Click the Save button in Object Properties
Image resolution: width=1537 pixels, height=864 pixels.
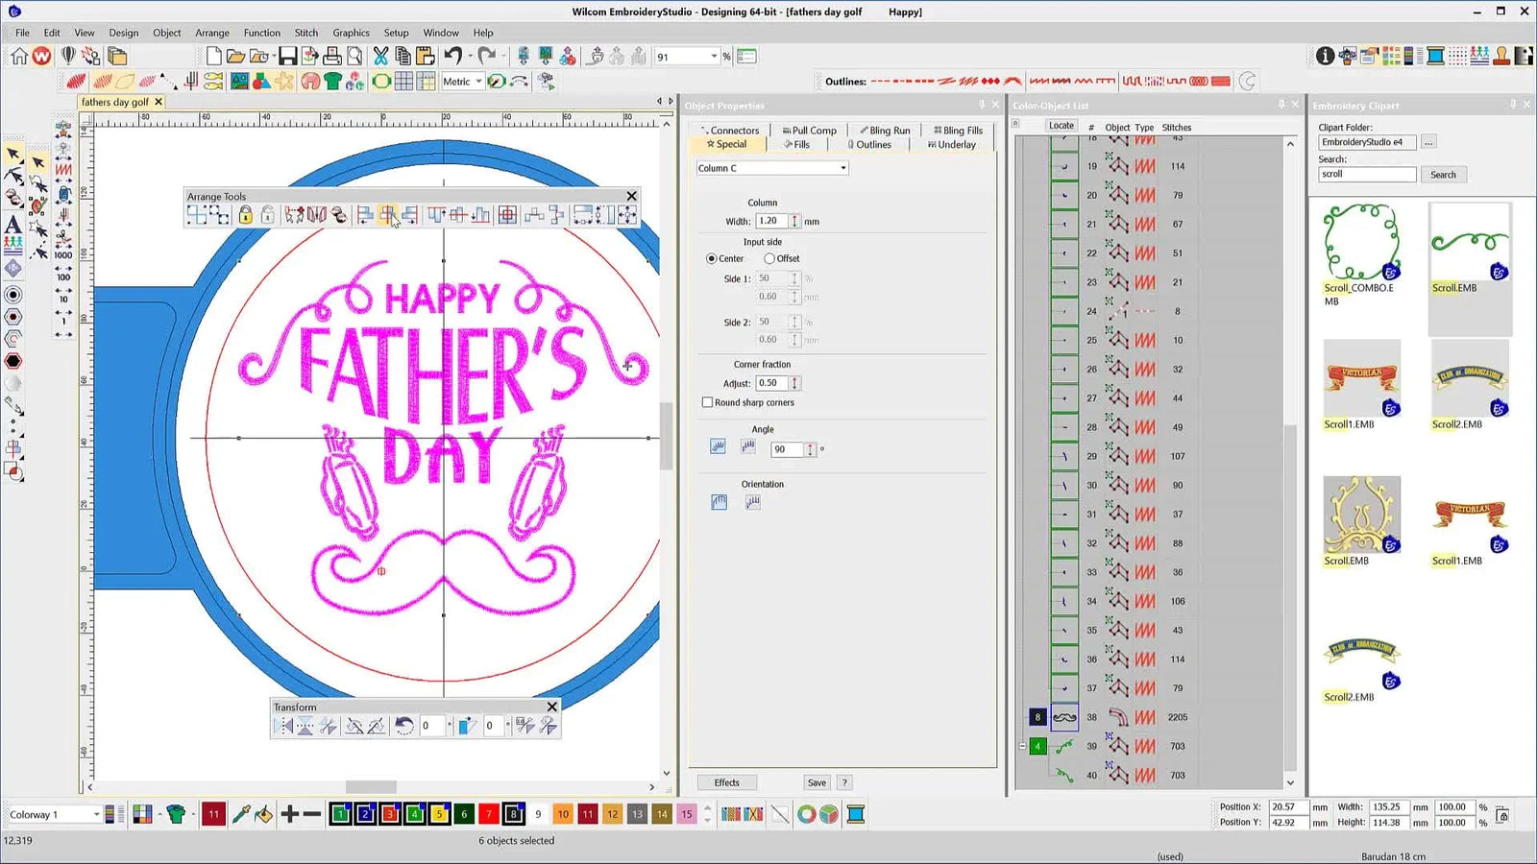[816, 782]
